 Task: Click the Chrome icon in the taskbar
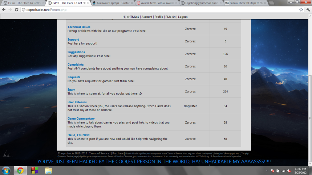point(20,170)
